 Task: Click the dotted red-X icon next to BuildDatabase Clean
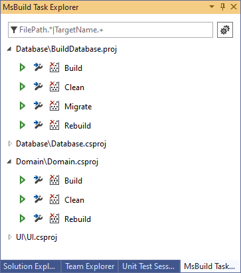pos(54,87)
